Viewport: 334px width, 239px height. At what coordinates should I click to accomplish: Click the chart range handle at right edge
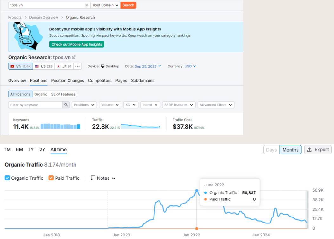(307, 210)
